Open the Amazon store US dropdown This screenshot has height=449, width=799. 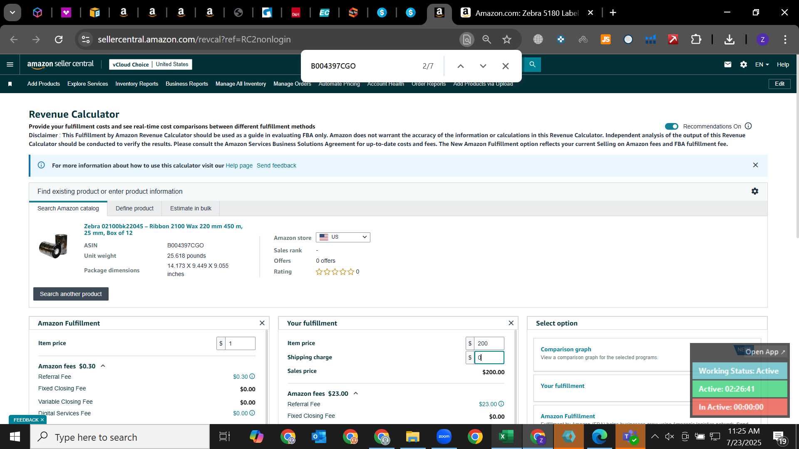343,237
